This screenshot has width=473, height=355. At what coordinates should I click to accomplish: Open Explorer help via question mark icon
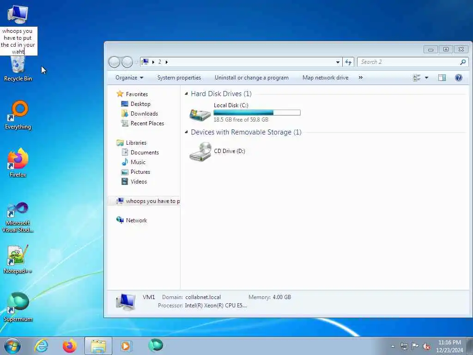[459, 78]
